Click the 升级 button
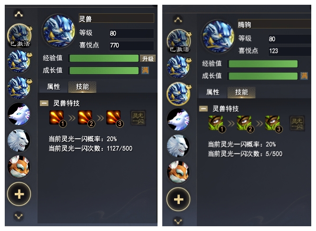This screenshot has height=231, width=316. click(x=148, y=58)
